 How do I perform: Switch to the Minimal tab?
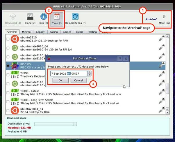tap(26, 32)
